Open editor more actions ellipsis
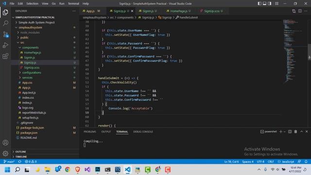The width and height of the screenshot is (311, 175). click(306, 11)
